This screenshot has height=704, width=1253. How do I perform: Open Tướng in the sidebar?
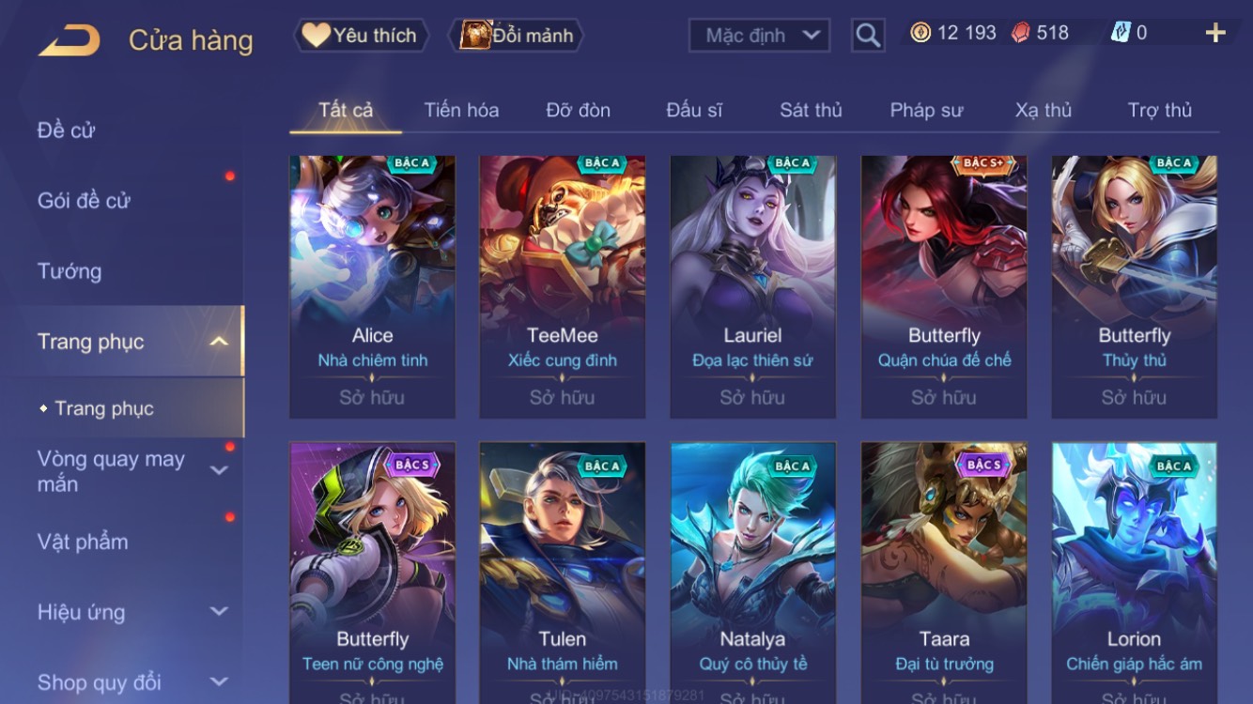coord(70,271)
